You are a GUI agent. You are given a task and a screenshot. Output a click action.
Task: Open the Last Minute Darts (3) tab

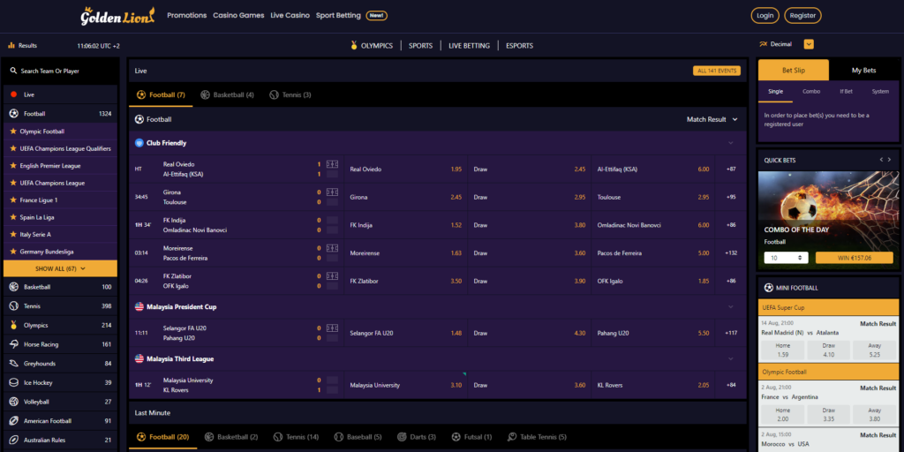tap(417, 437)
